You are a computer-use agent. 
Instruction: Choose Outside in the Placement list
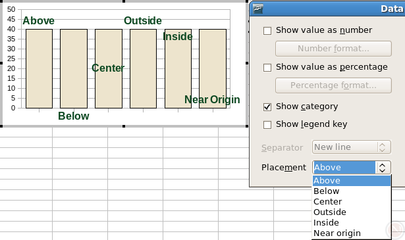point(352,212)
